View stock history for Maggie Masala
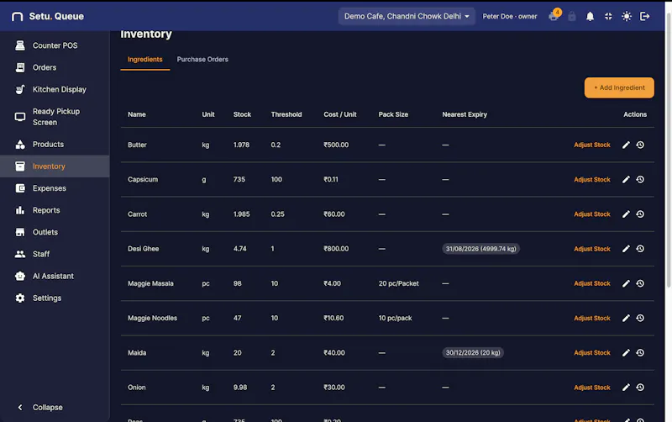This screenshot has height=422, width=672. [640, 283]
